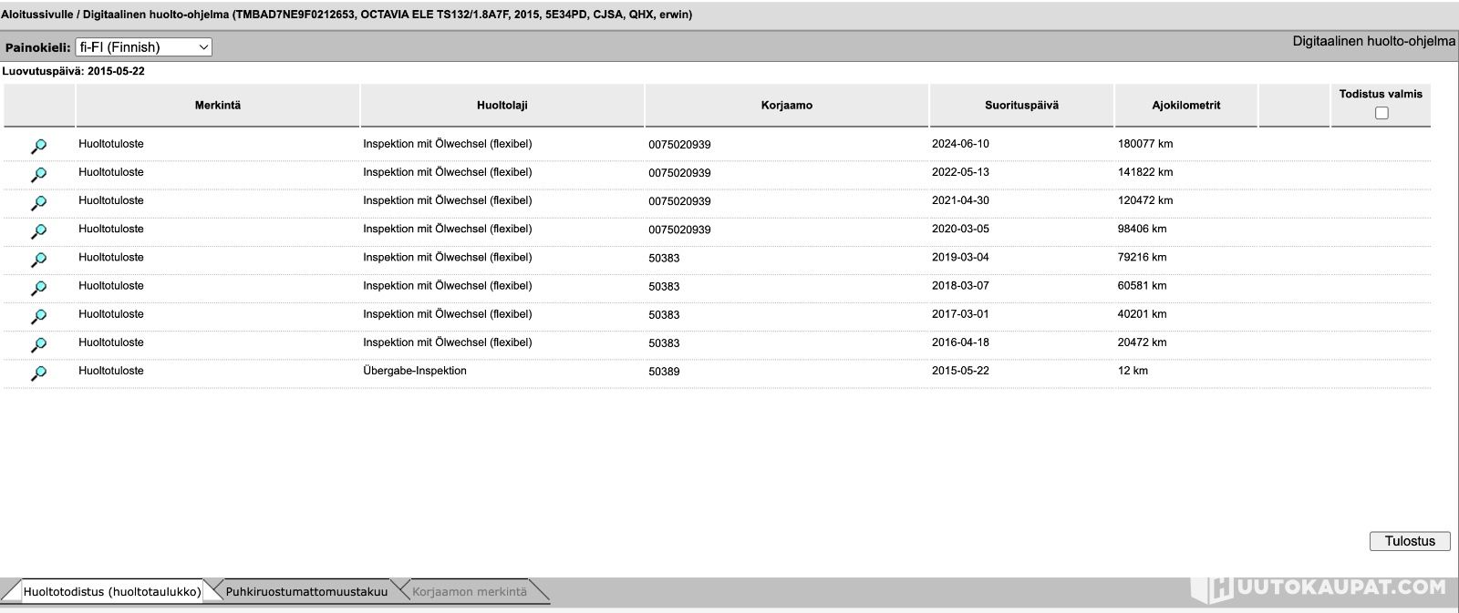
Task: Click magnifier icon for 2020-03-05 inspection
Action: (38, 230)
